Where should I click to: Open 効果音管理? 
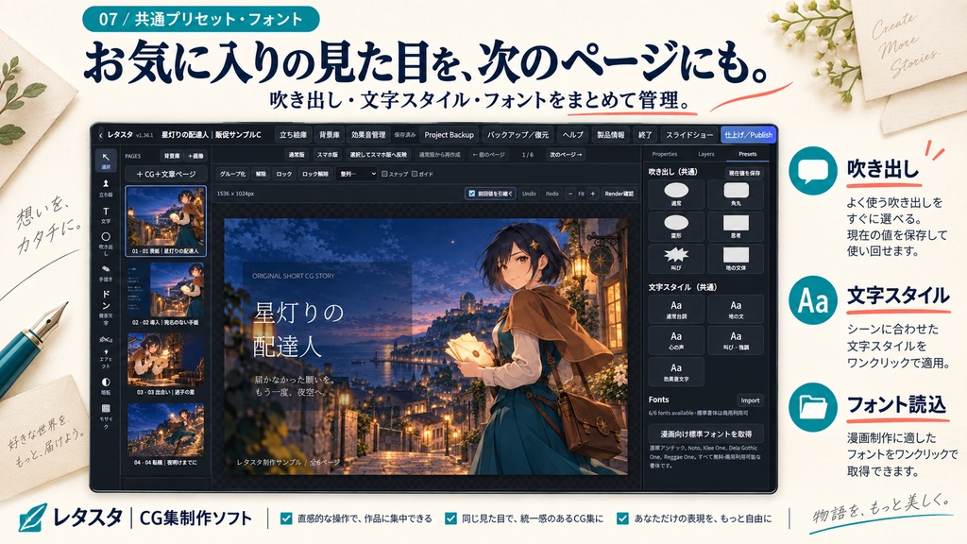click(368, 135)
